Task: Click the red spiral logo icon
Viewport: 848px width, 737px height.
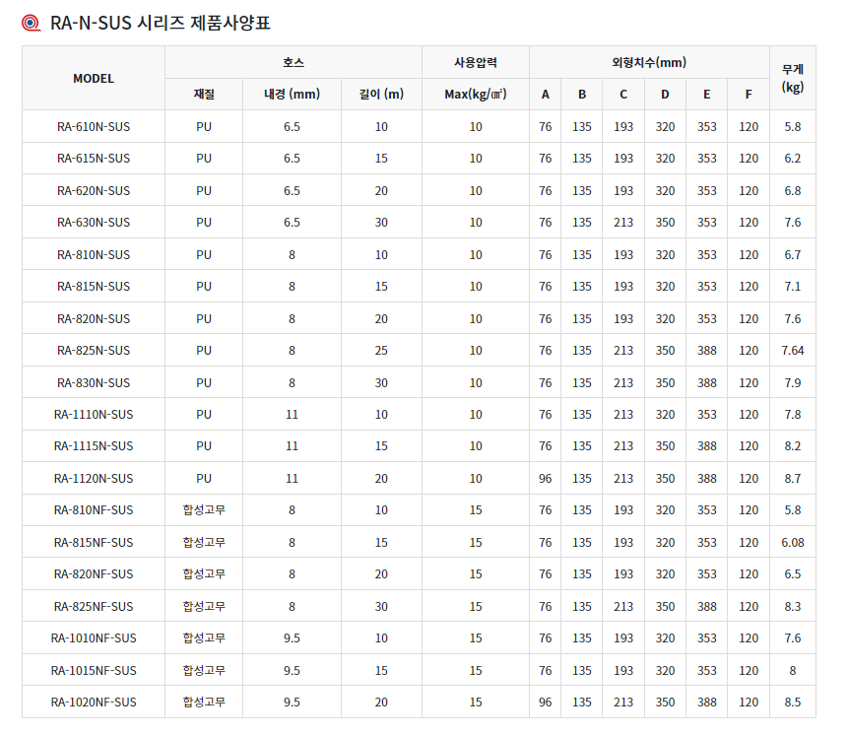Action: [32, 22]
